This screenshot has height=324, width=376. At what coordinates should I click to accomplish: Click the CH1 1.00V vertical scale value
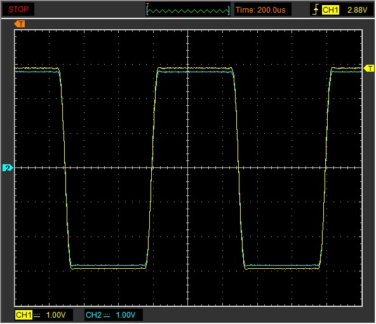[56, 315]
